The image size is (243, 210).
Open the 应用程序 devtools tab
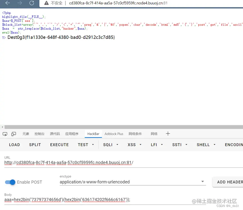click(72, 134)
